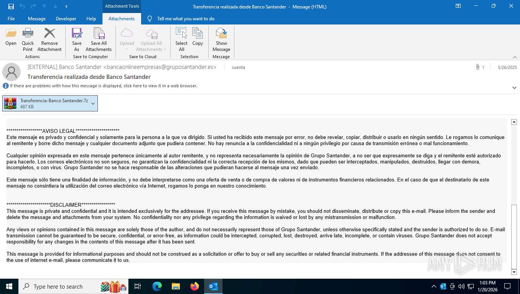This screenshot has width=520, height=294.
Task: Launch Firefox from the taskbar
Action: pos(195,286)
